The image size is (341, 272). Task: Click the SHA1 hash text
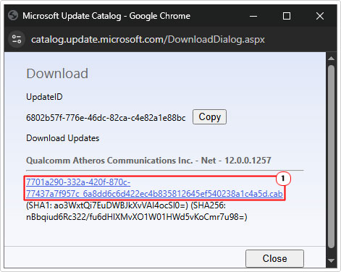pyautogui.click(x=107, y=205)
